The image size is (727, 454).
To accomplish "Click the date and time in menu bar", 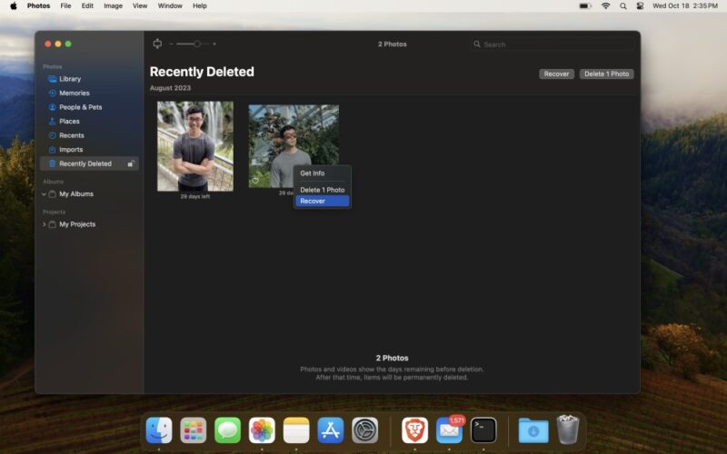I will (685, 6).
